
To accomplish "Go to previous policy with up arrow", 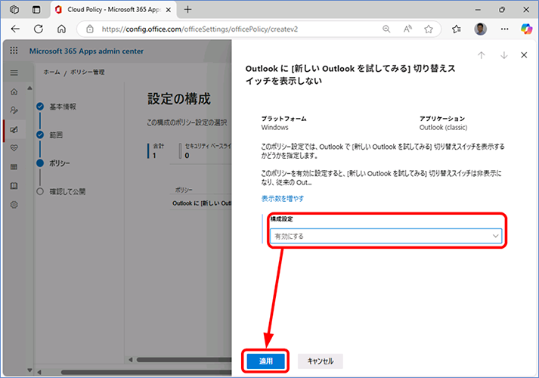I will pos(482,55).
